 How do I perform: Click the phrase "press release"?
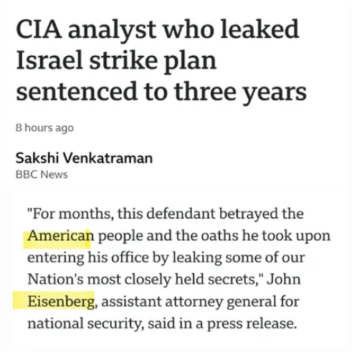pos(252,323)
